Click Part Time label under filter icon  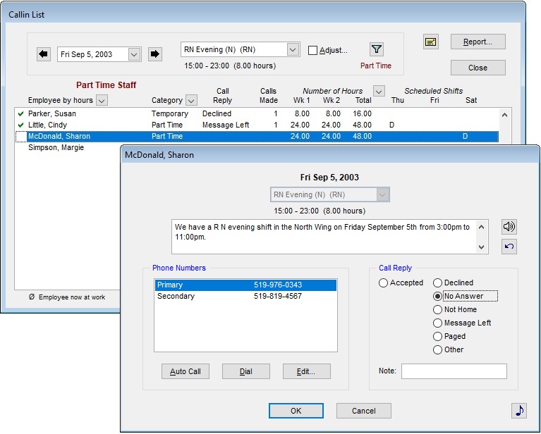[376, 66]
